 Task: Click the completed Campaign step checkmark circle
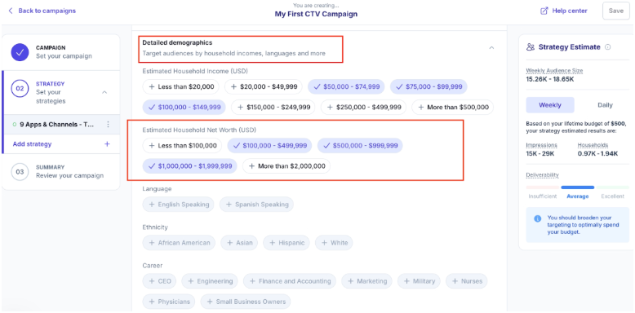20,52
